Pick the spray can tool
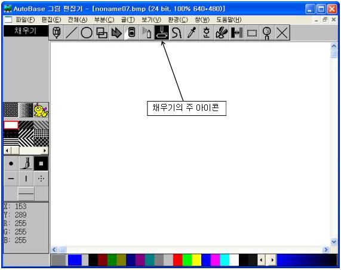Screen dimensions: 341x270 146,33
